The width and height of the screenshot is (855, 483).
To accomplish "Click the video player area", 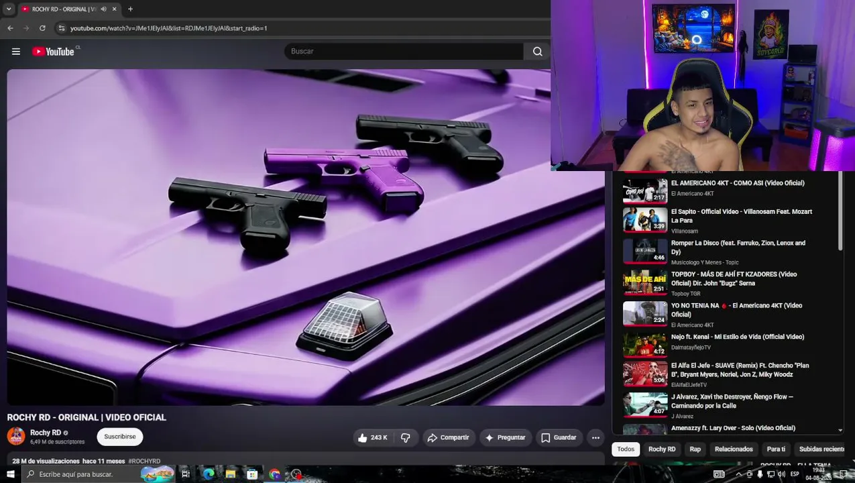I will pyautogui.click(x=306, y=237).
